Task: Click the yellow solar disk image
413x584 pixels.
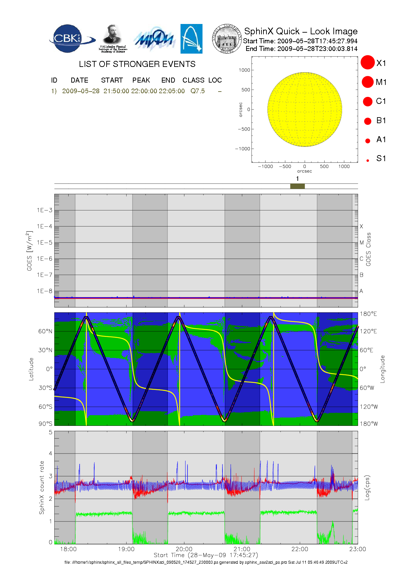Action: (x=304, y=109)
